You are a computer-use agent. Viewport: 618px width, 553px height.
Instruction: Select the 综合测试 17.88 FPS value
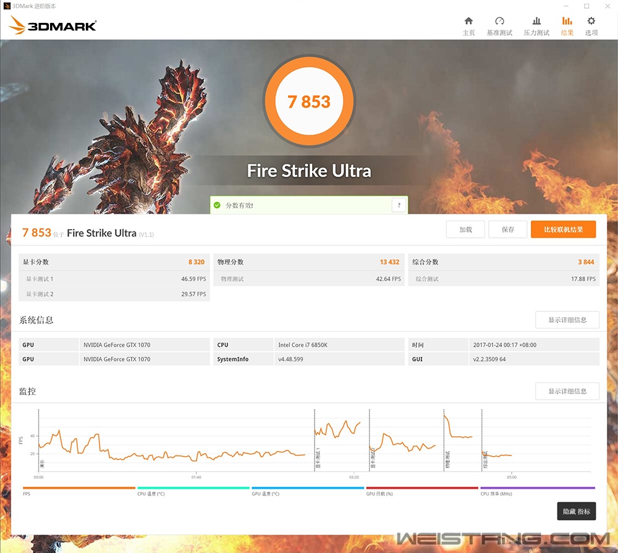coord(583,279)
